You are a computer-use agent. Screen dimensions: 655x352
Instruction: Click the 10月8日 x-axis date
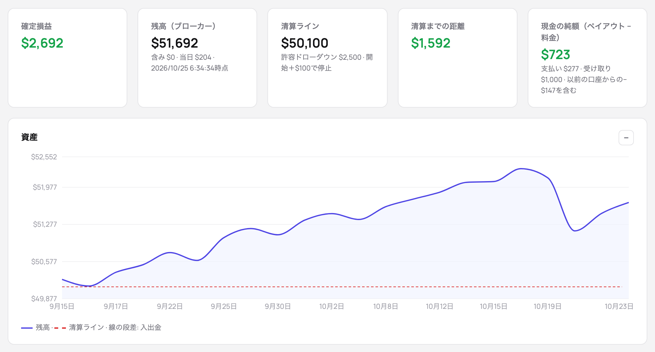point(386,306)
